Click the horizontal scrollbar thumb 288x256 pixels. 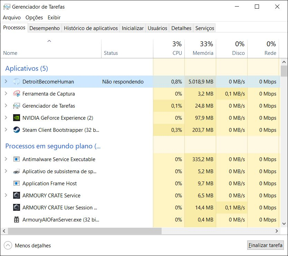pos(85,231)
